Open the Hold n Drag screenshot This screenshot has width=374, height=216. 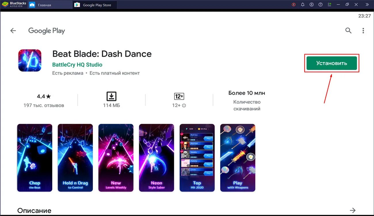tap(75, 158)
